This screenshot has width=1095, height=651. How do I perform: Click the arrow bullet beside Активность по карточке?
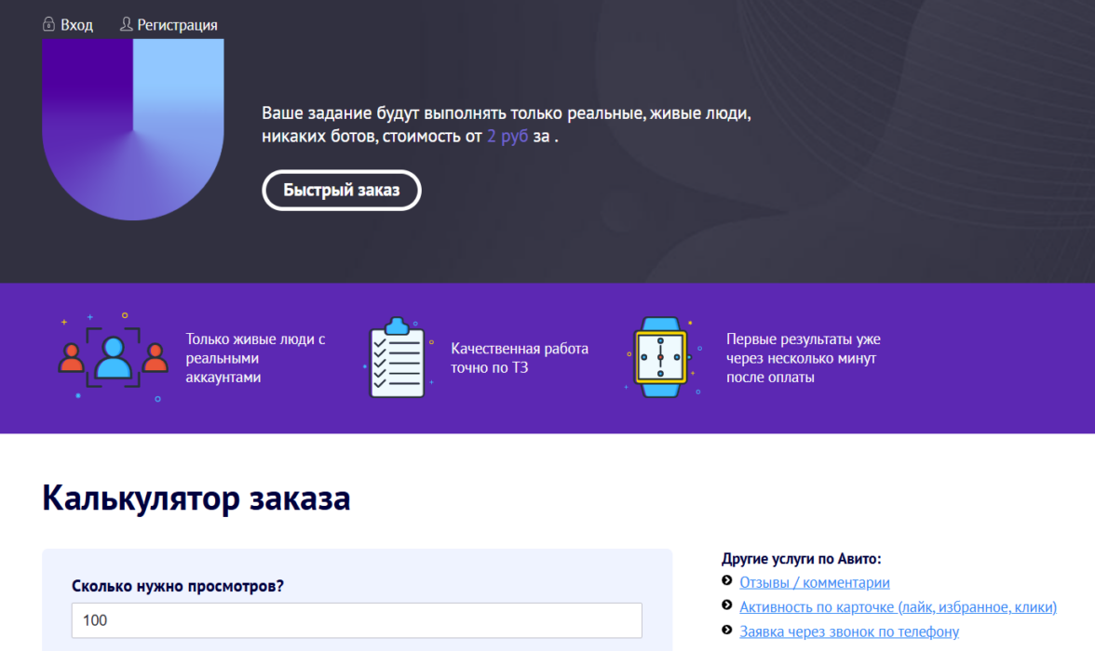coord(727,604)
